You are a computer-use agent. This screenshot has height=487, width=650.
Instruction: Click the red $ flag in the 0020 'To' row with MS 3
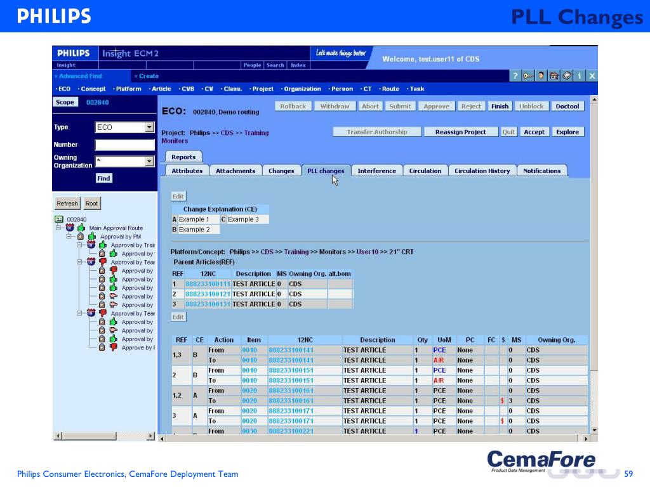point(502,401)
